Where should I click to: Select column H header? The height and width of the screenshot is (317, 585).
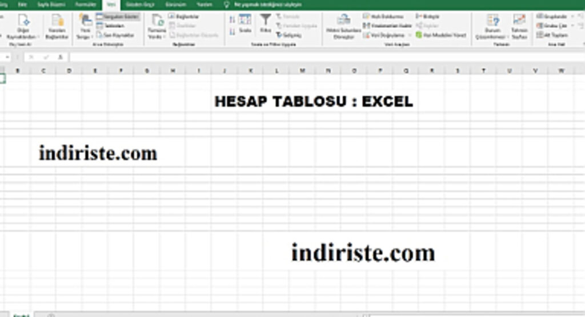[x=173, y=70]
